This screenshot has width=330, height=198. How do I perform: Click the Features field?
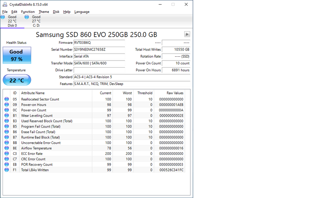[132, 84]
